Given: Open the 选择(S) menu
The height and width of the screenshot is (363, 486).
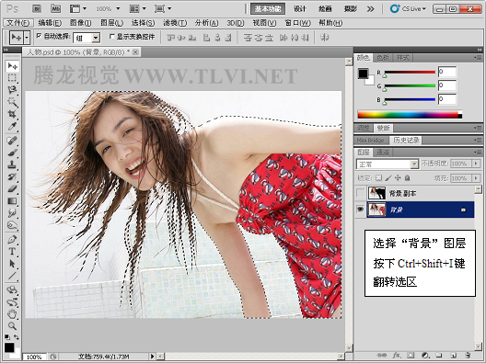Looking at the screenshot, I should [143, 23].
